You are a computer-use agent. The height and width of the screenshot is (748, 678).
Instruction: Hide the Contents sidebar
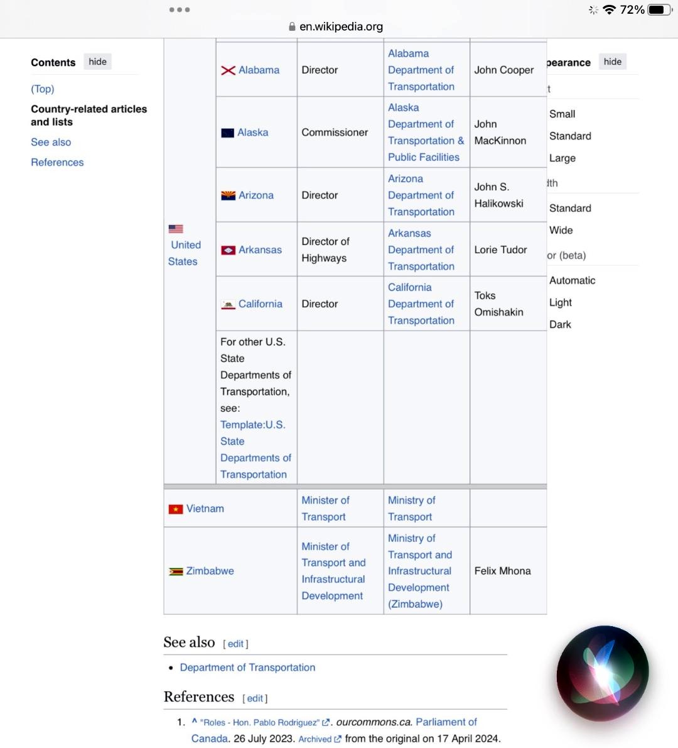coord(98,62)
